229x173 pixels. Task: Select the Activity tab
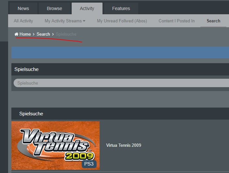click(87, 8)
